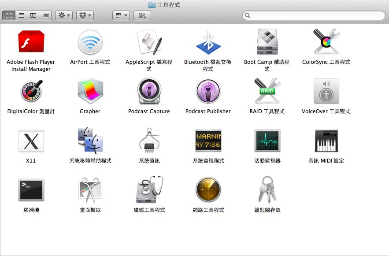Click the '系統移轉輔助程式' name label

[x=90, y=160]
